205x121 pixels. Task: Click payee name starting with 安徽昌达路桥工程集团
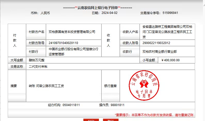tap(167, 32)
